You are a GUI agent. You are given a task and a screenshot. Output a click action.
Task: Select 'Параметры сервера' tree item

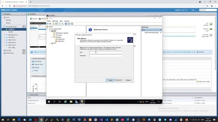point(62,33)
